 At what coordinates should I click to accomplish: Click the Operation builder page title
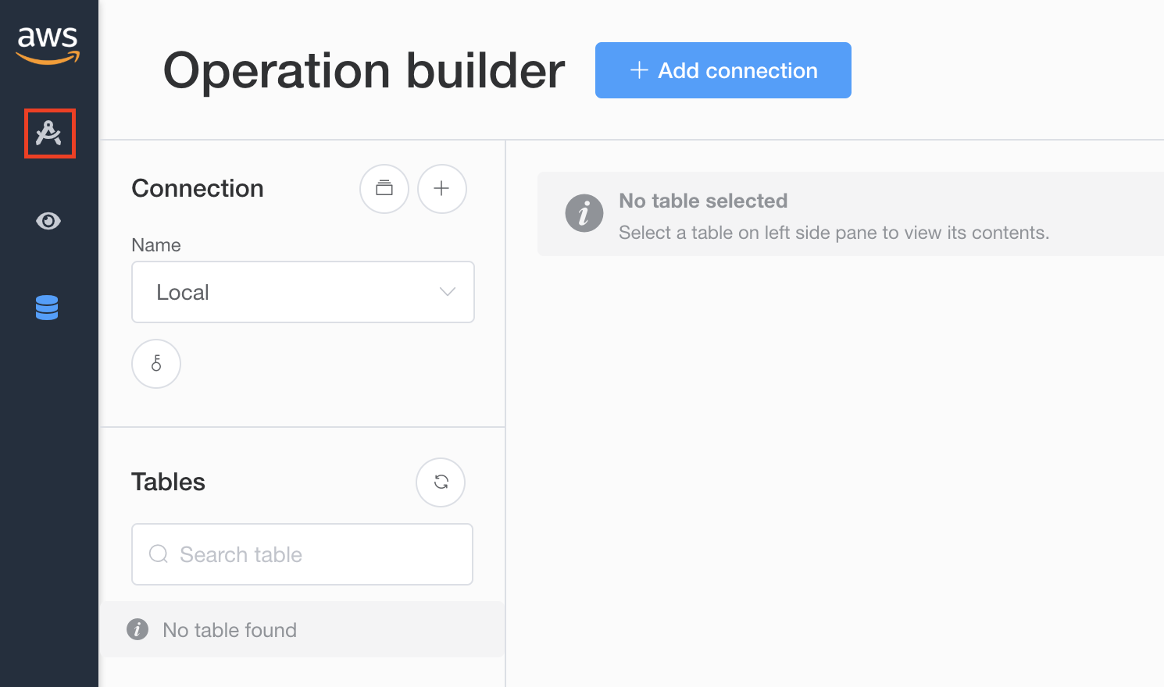pos(364,70)
